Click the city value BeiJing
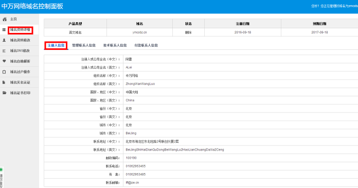 coord(131,133)
